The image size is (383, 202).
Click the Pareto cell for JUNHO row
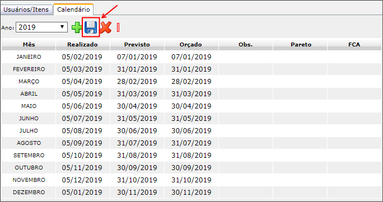(x=300, y=118)
